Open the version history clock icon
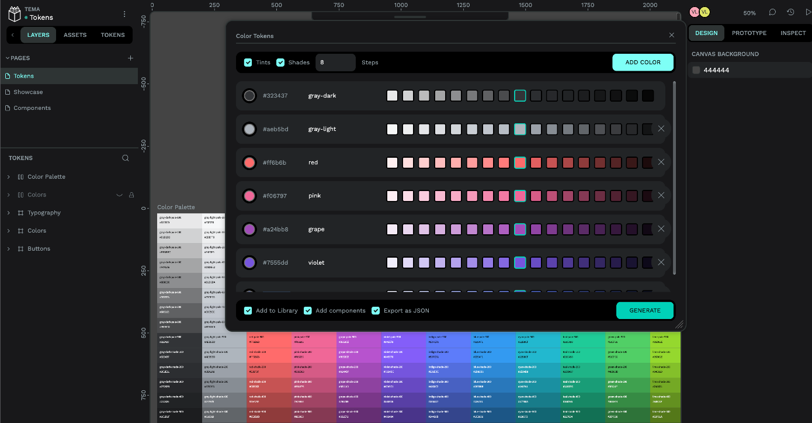Image resolution: width=812 pixels, height=423 pixels. [x=790, y=12]
